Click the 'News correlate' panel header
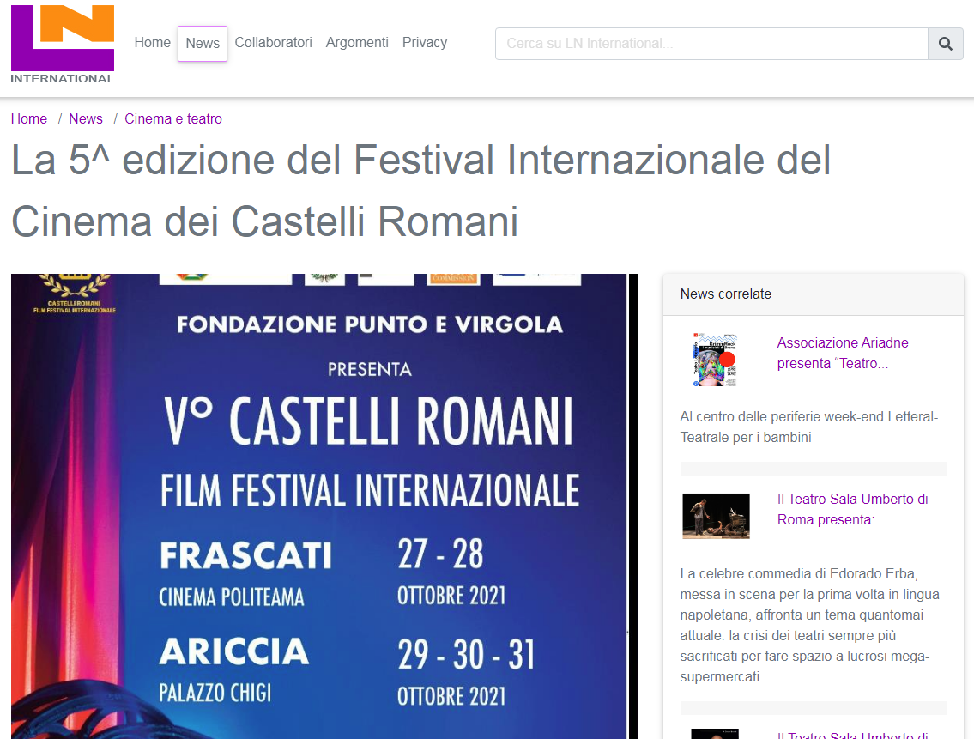The image size is (974, 739). [x=814, y=294]
